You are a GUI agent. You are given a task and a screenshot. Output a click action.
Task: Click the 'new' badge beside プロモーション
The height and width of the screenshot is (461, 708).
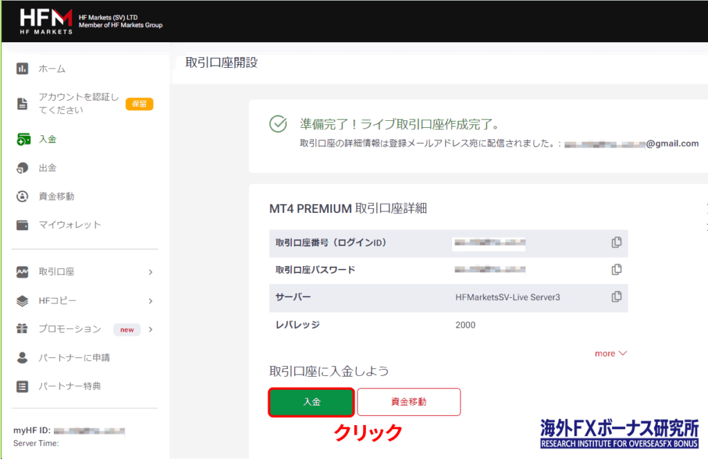click(127, 330)
